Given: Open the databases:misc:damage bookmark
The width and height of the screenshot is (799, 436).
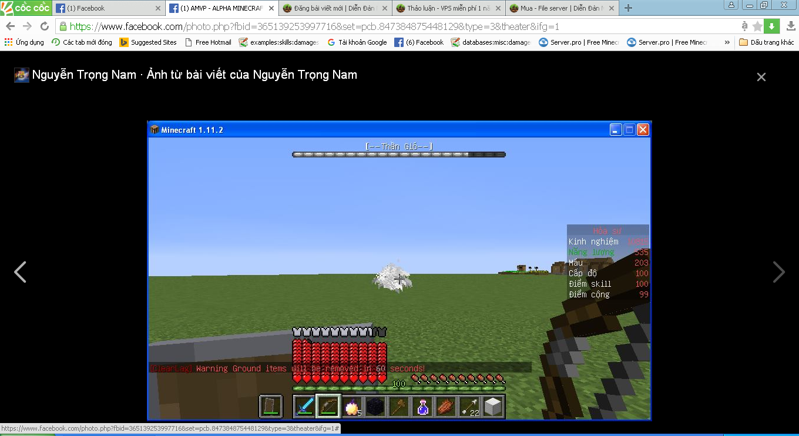Looking at the screenshot, I should click(491, 42).
